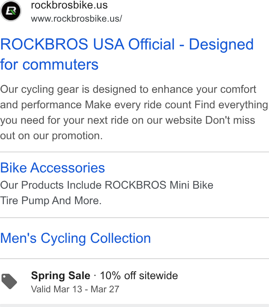The width and height of the screenshot is (269, 307).
Task: Click the ROCKBROS round logo icon
Action: (x=10, y=11)
